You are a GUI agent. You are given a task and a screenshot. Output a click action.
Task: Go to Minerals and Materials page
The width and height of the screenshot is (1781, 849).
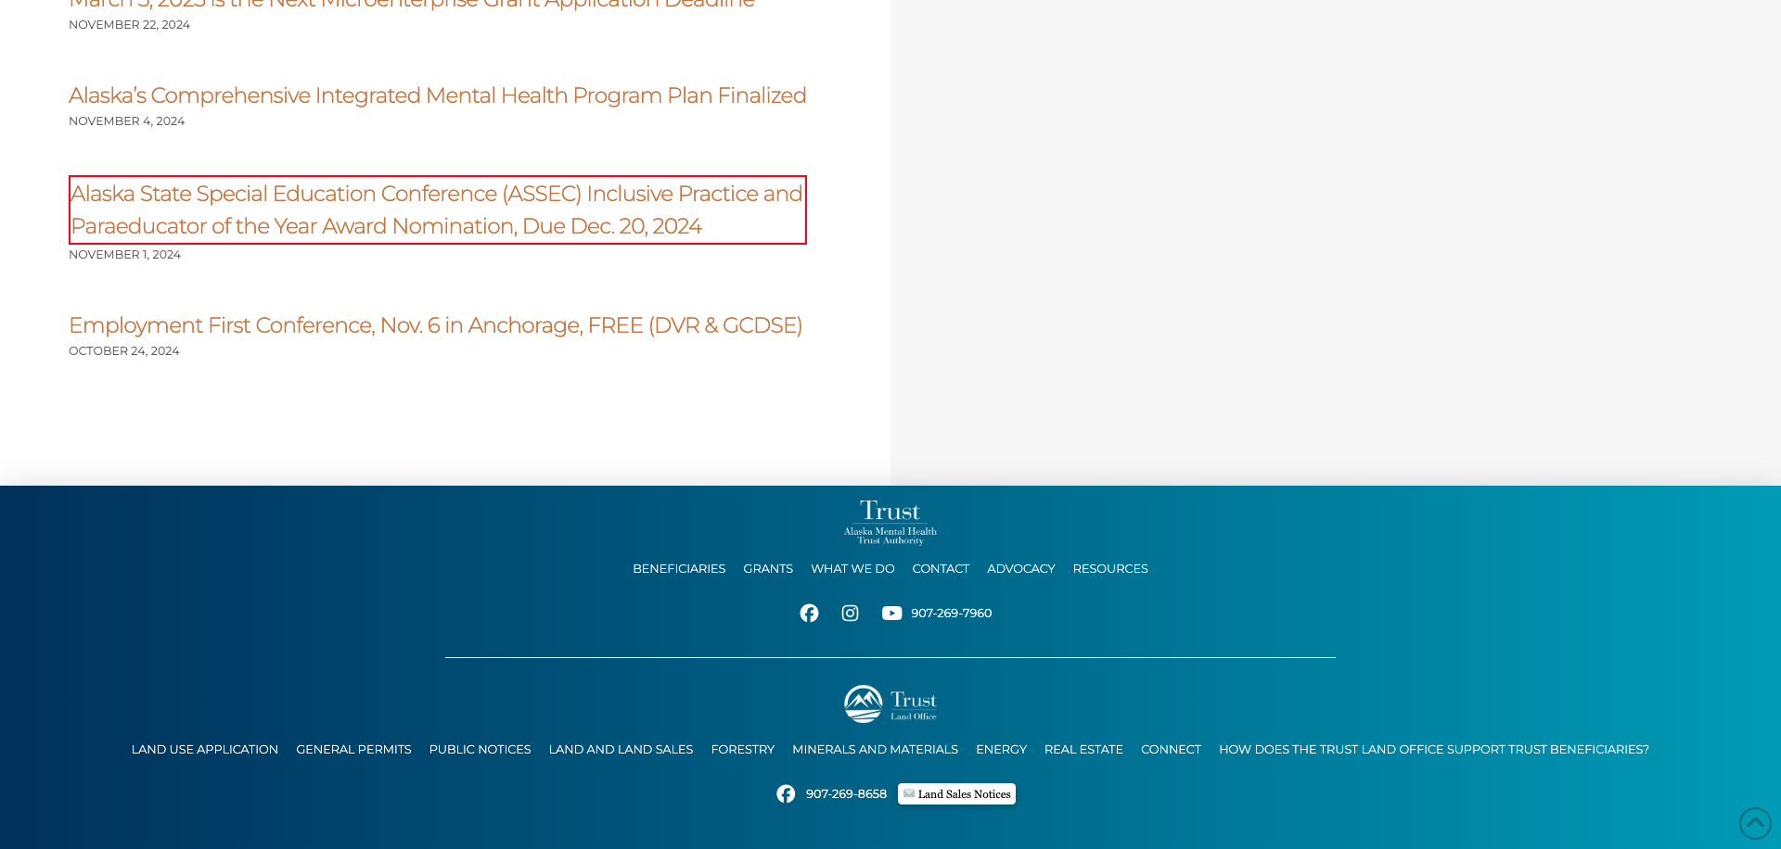point(875,750)
